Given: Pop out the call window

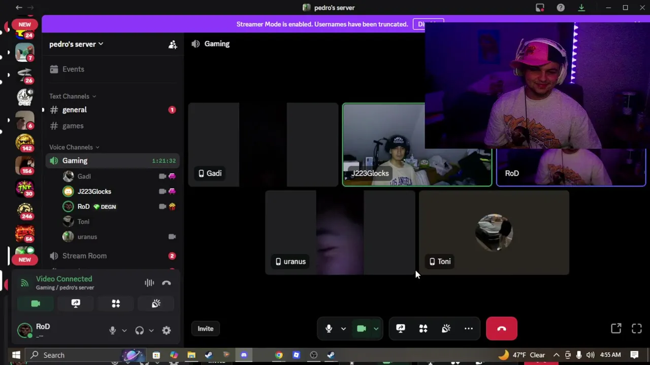Looking at the screenshot, I should tap(616, 328).
